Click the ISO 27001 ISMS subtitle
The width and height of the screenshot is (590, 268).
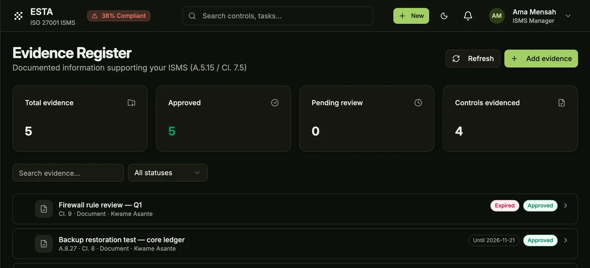coord(53,23)
